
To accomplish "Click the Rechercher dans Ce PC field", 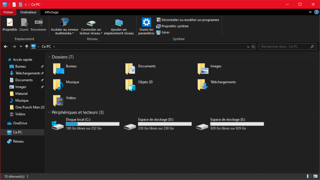I will point(284,47).
